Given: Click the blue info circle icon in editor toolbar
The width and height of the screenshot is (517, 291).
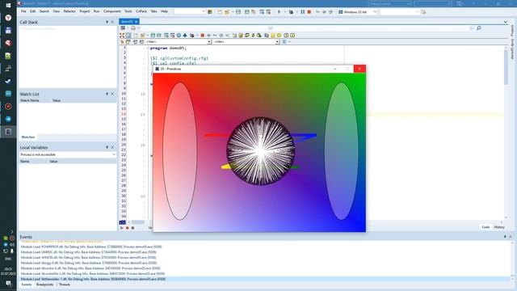Looking at the screenshot, I should (x=179, y=36).
